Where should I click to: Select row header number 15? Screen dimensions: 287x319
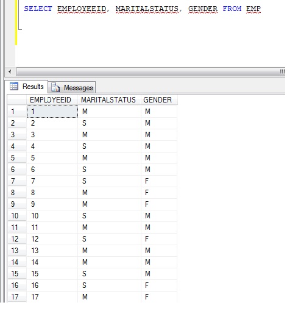click(17, 274)
